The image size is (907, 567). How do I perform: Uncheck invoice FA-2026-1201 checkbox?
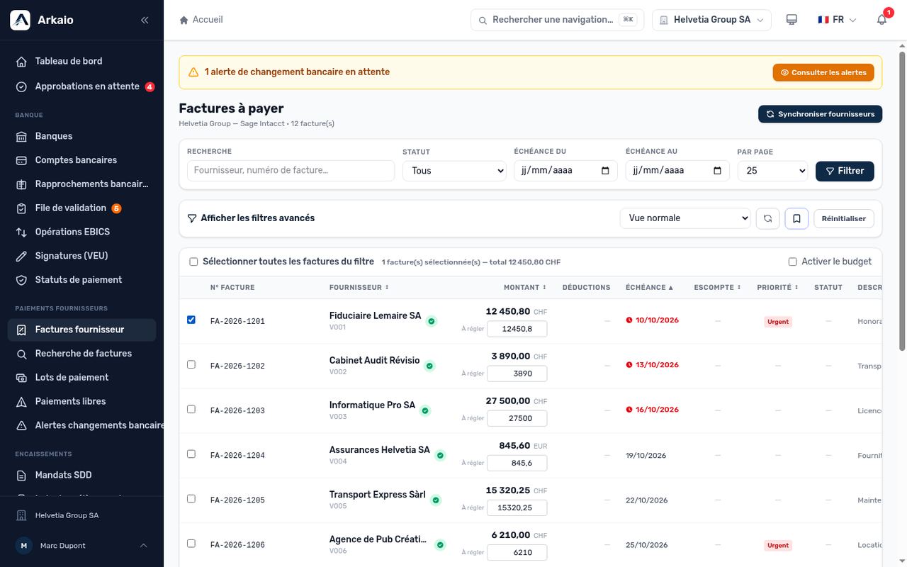click(191, 320)
